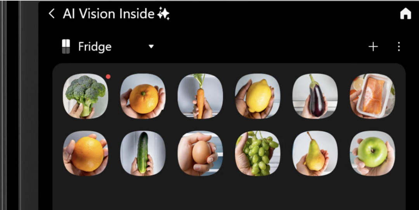Open the three-dot more options menu
Screen dimensions: 419x210
point(399,47)
